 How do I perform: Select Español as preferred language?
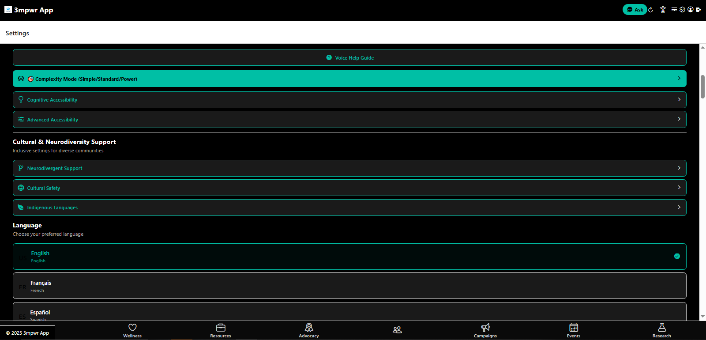pos(349,312)
